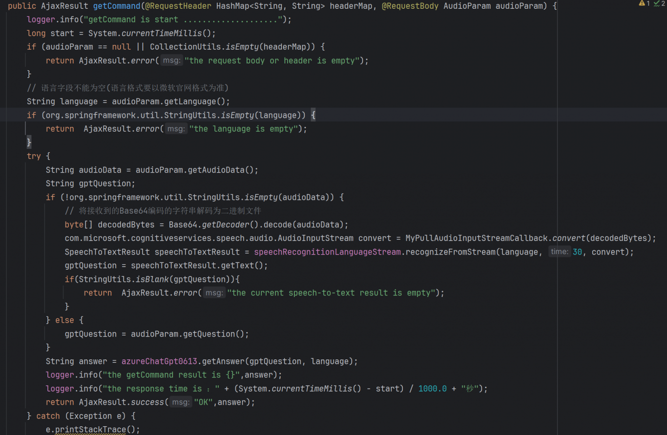
Task: Click isBlank in the StringUtils check
Action: (152, 279)
